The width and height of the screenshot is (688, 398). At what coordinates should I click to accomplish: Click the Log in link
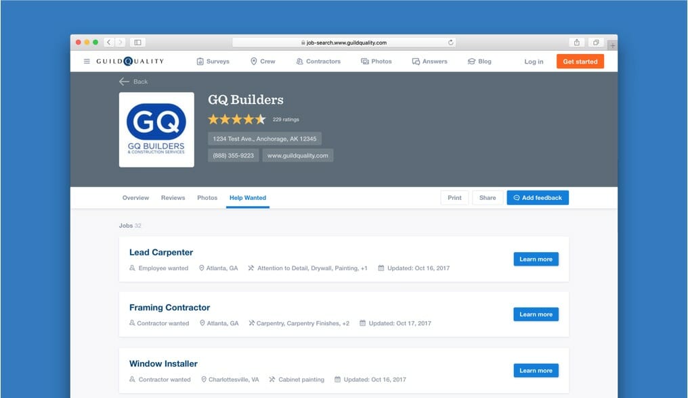pyautogui.click(x=534, y=61)
